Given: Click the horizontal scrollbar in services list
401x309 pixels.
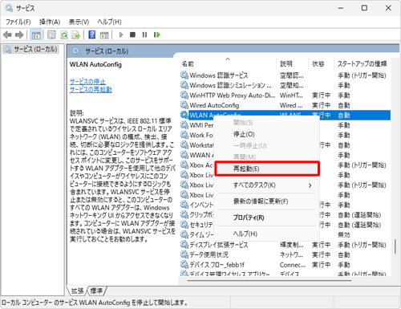Looking at the screenshot, I should [x=269, y=281].
